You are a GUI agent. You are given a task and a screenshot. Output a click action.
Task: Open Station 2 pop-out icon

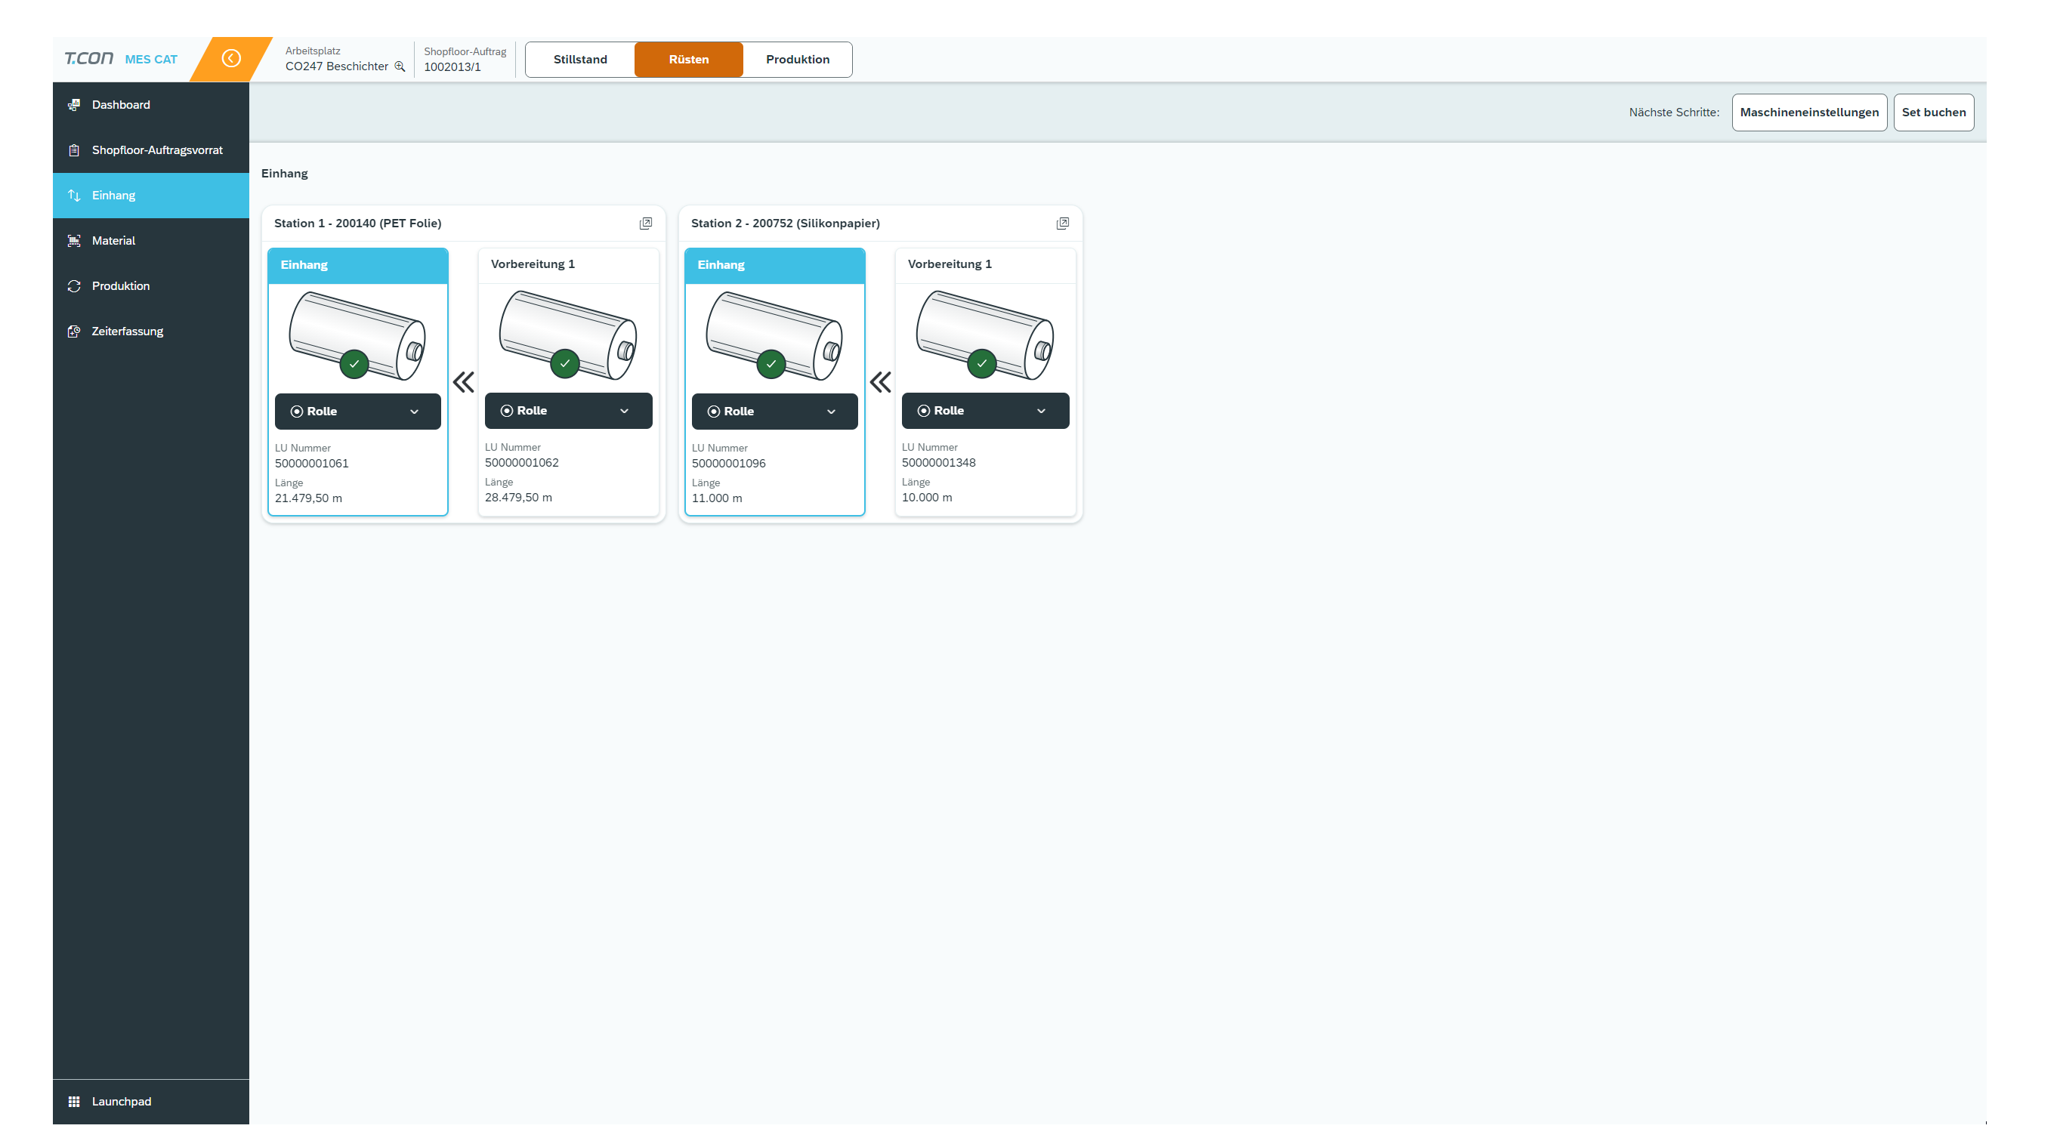pyautogui.click(x=1062, y=223)
